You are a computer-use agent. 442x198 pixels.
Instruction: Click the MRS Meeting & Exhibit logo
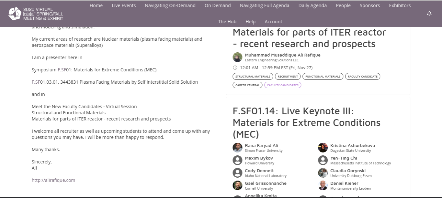[x=36, y=14]
